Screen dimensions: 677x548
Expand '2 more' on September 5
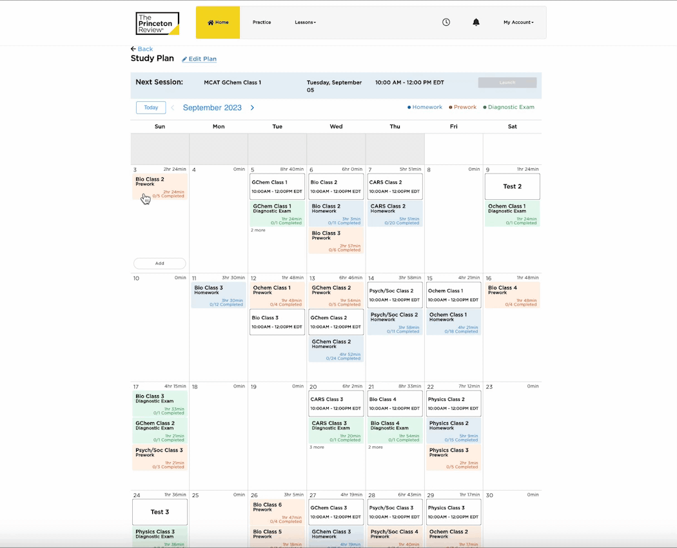pyautogui.click(x=258, y=230)
